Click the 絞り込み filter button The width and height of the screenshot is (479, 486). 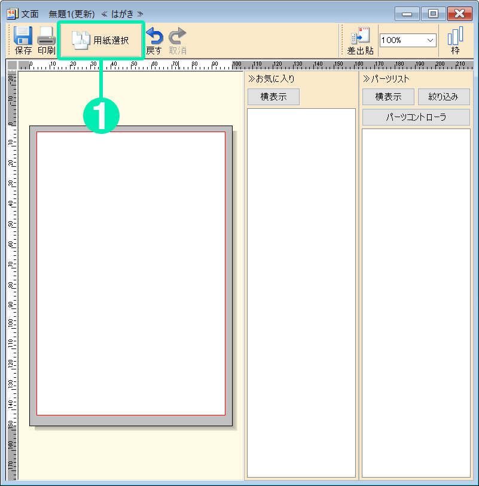coord(444,96)
